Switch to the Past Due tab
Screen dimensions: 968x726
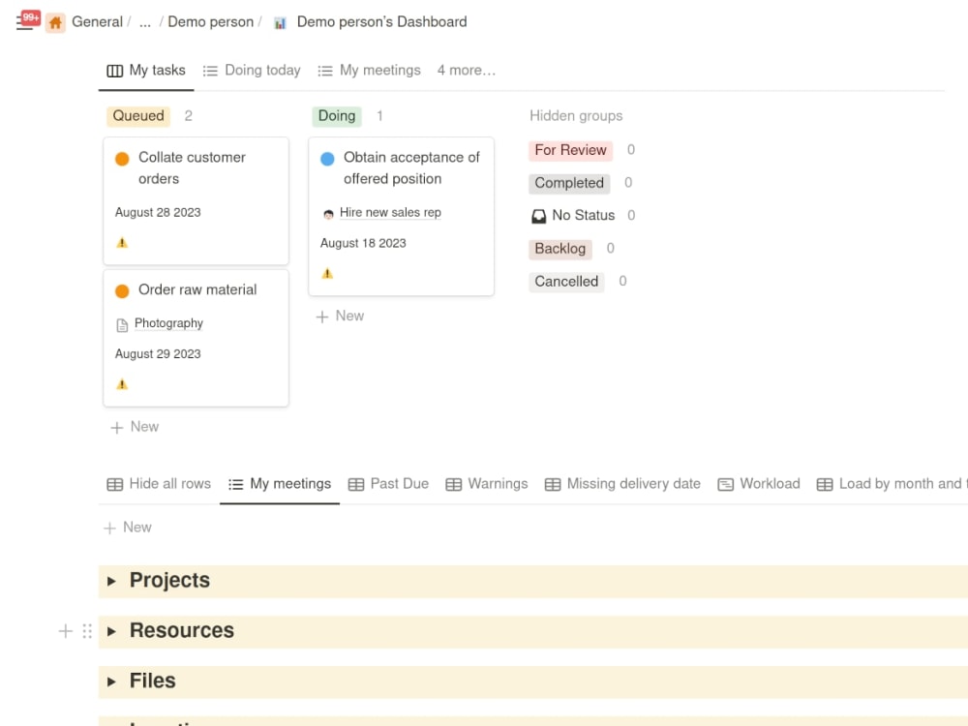[x=388, y=484]
